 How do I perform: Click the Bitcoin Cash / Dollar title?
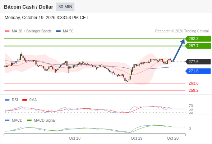click(x=28, y=7)
